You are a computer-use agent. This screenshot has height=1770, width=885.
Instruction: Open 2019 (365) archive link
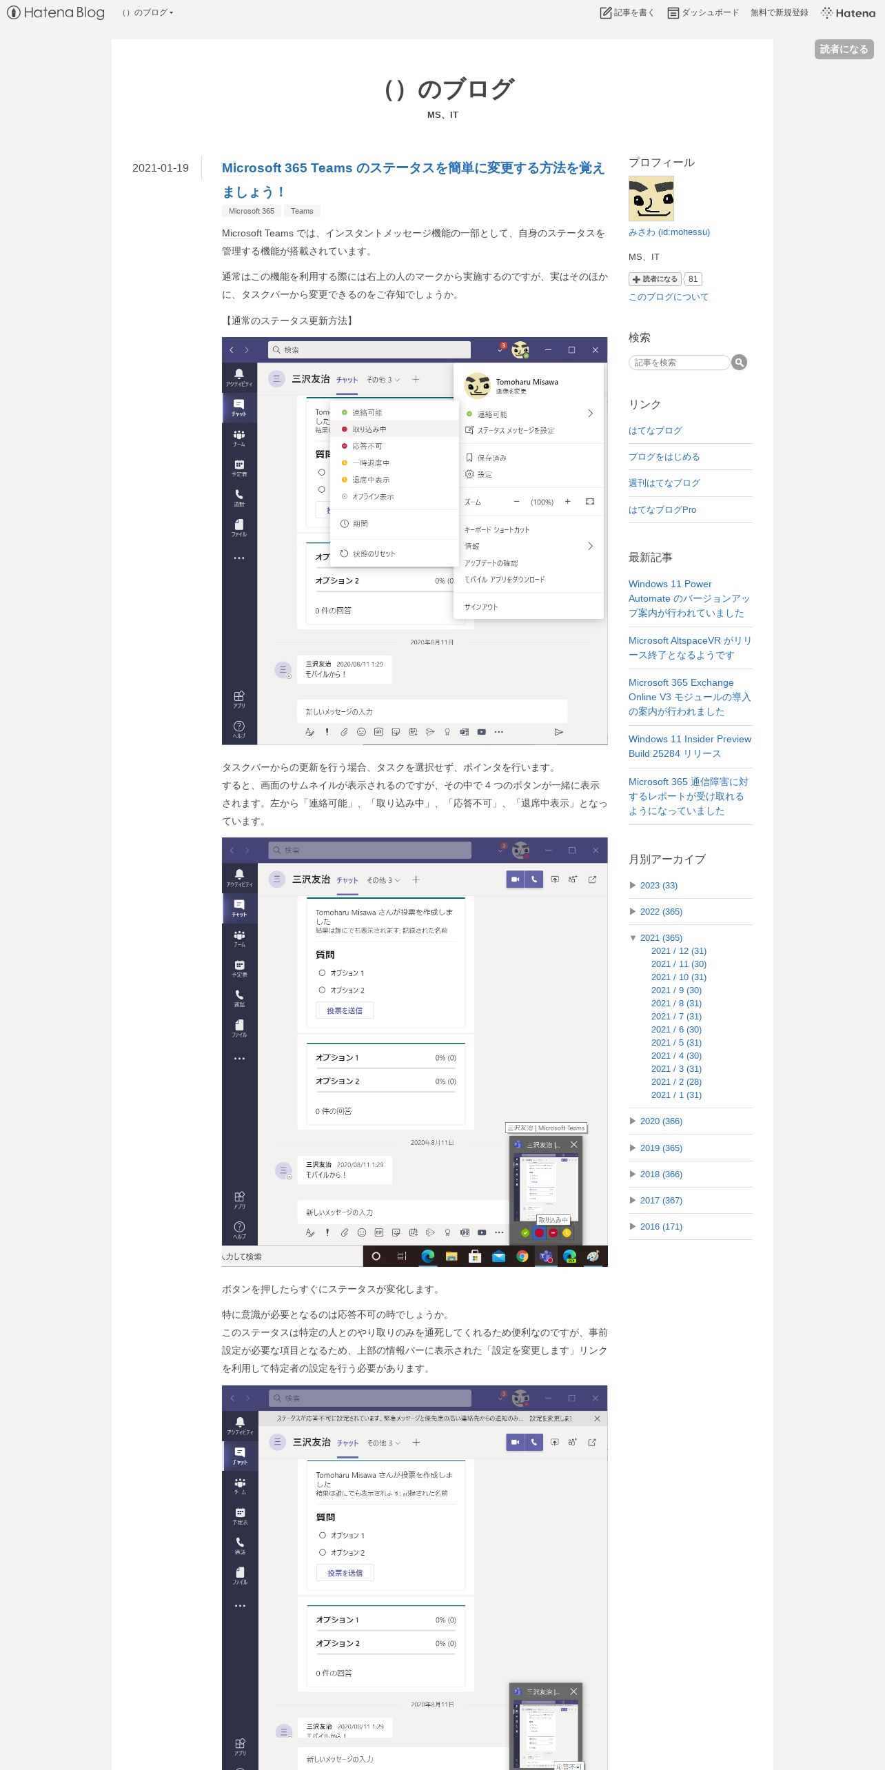661,1148
